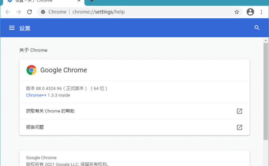The image size is (269, 166).
Task: Open external link icon for Chrome help
Action: 240,111
